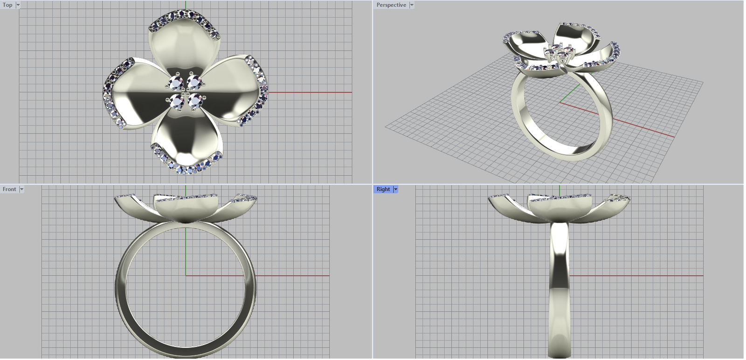
Task: Open the Right viewport dropdown arrow menu
Action: pos(396,189)
